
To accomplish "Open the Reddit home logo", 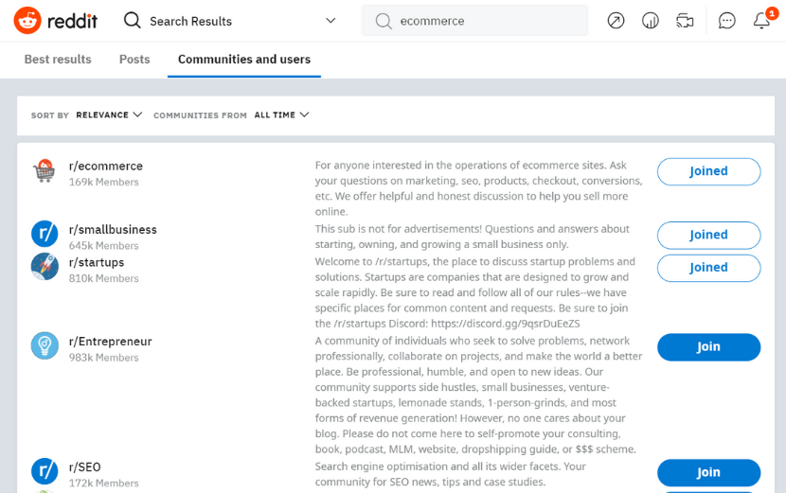I will (55, 21).
